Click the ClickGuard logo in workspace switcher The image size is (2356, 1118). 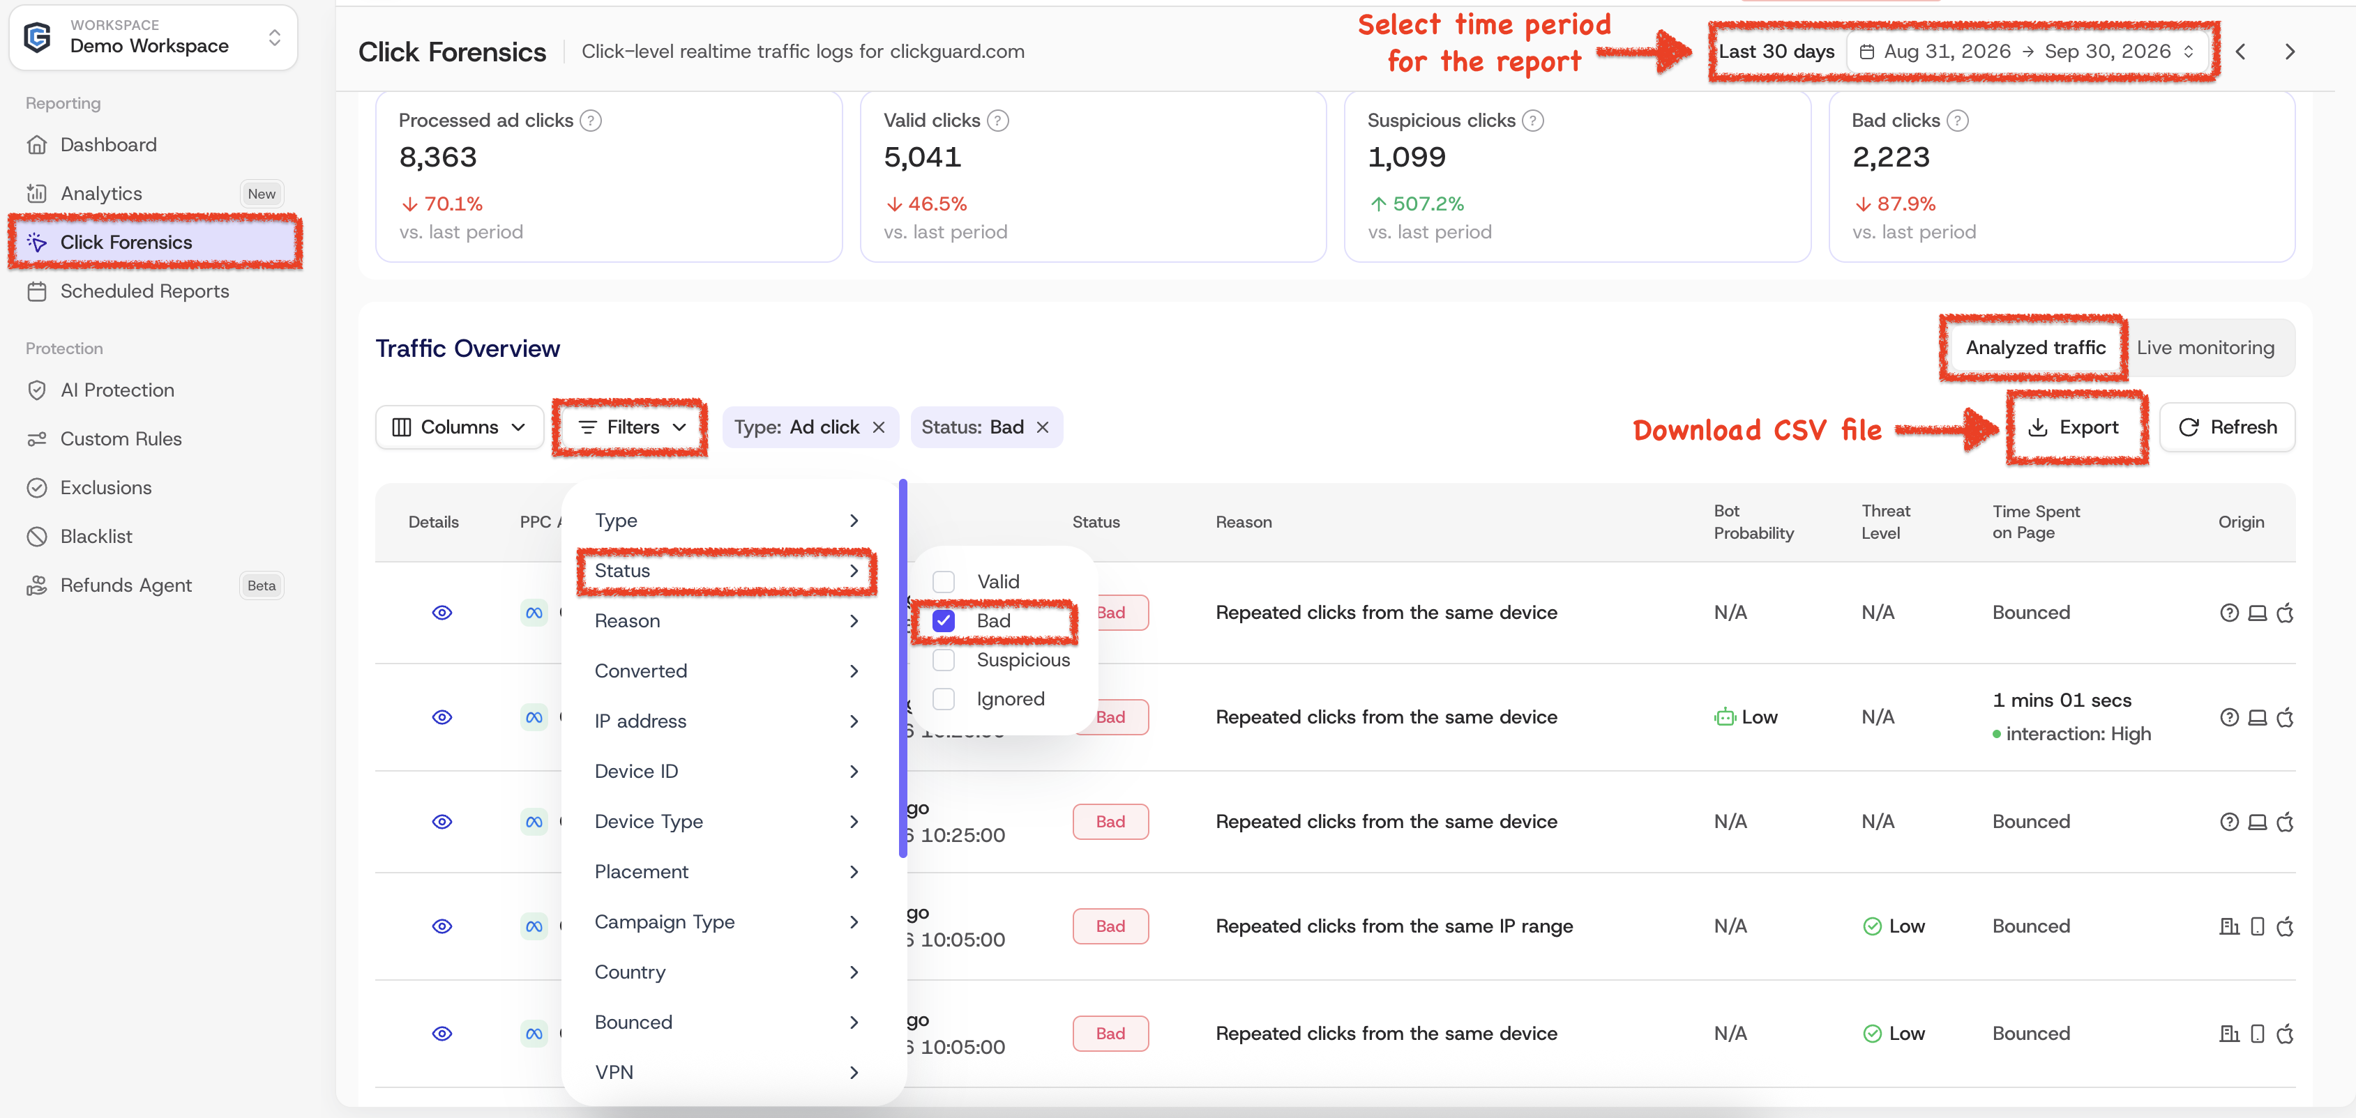[38, 38]
